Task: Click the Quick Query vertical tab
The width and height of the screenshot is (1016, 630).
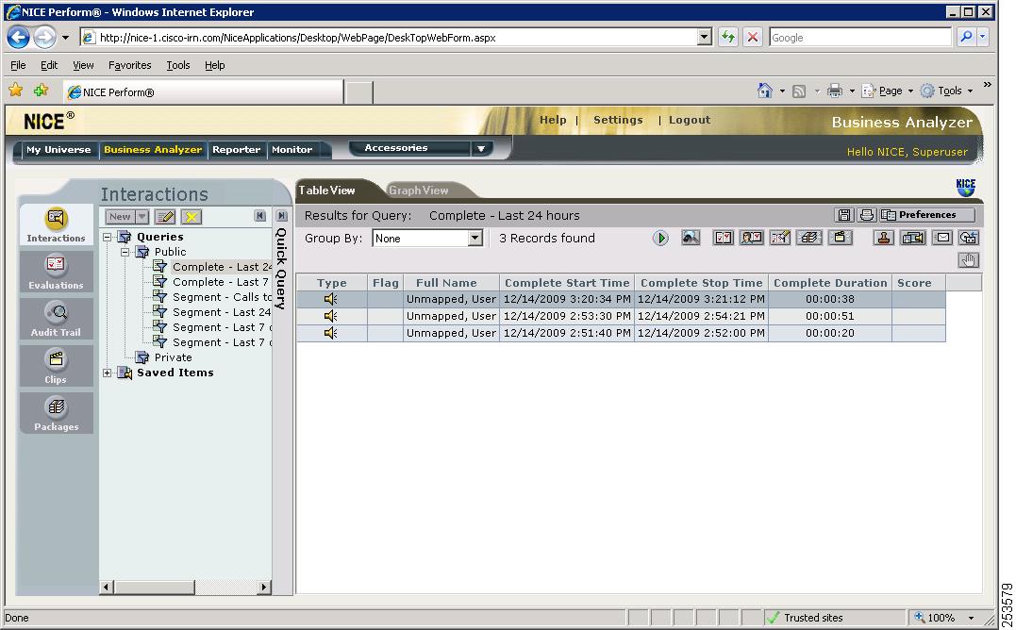Action: [282, 268]
